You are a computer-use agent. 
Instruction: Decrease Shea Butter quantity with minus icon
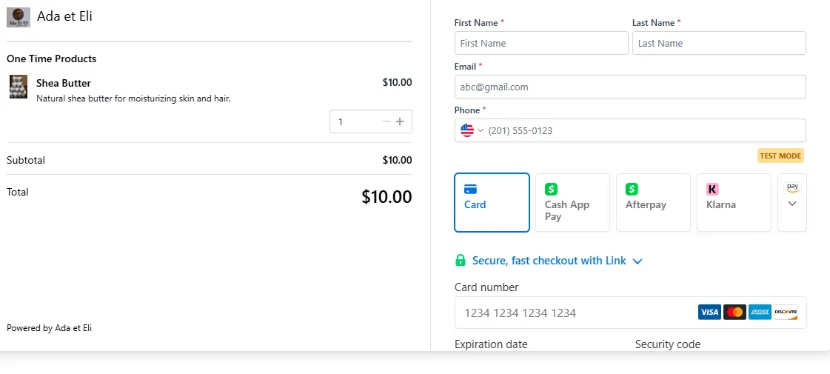point(386,121)
